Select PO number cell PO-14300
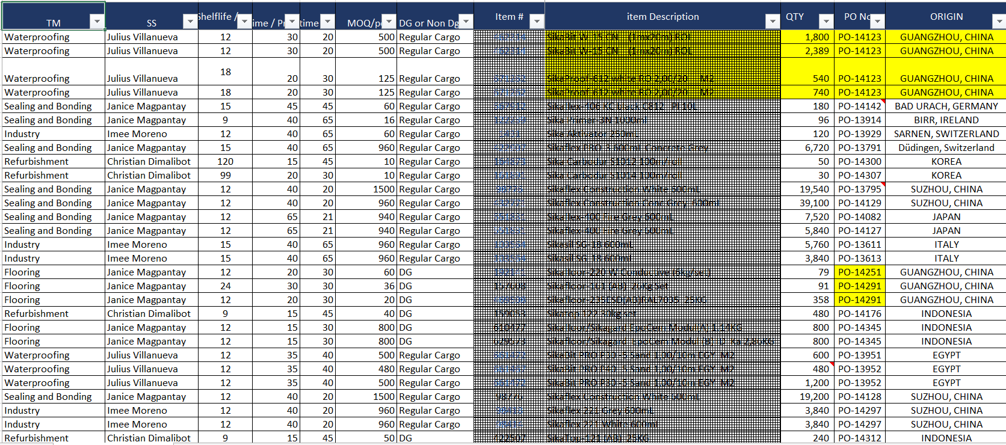The height and width of the screenshot is (445, 1006). click(860, 162)
